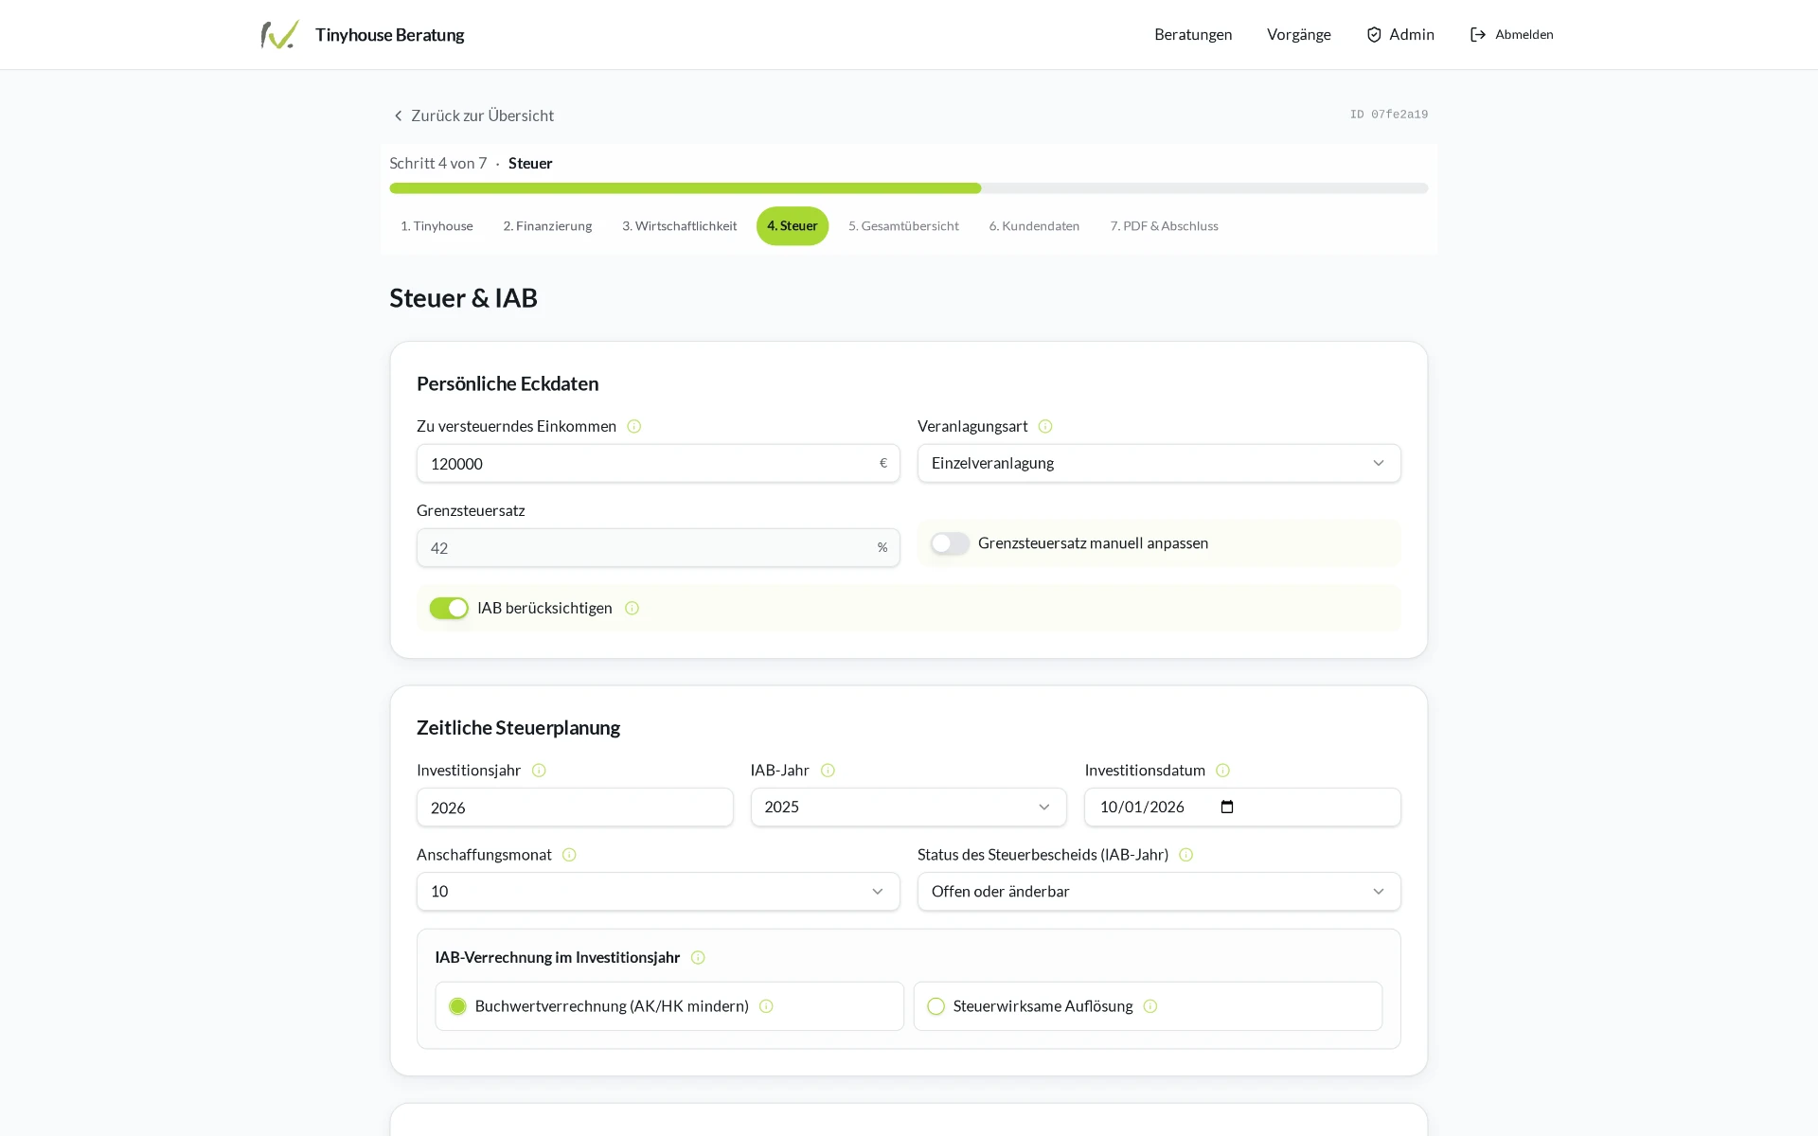Open the Veranlagungsart dropdown
This screenshot has height=1136, width=1818.
(x=1159, y=463)
